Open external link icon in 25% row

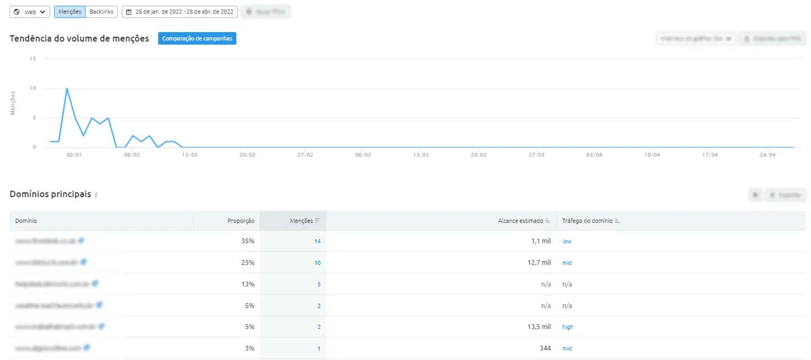click(x=84, y=262)
